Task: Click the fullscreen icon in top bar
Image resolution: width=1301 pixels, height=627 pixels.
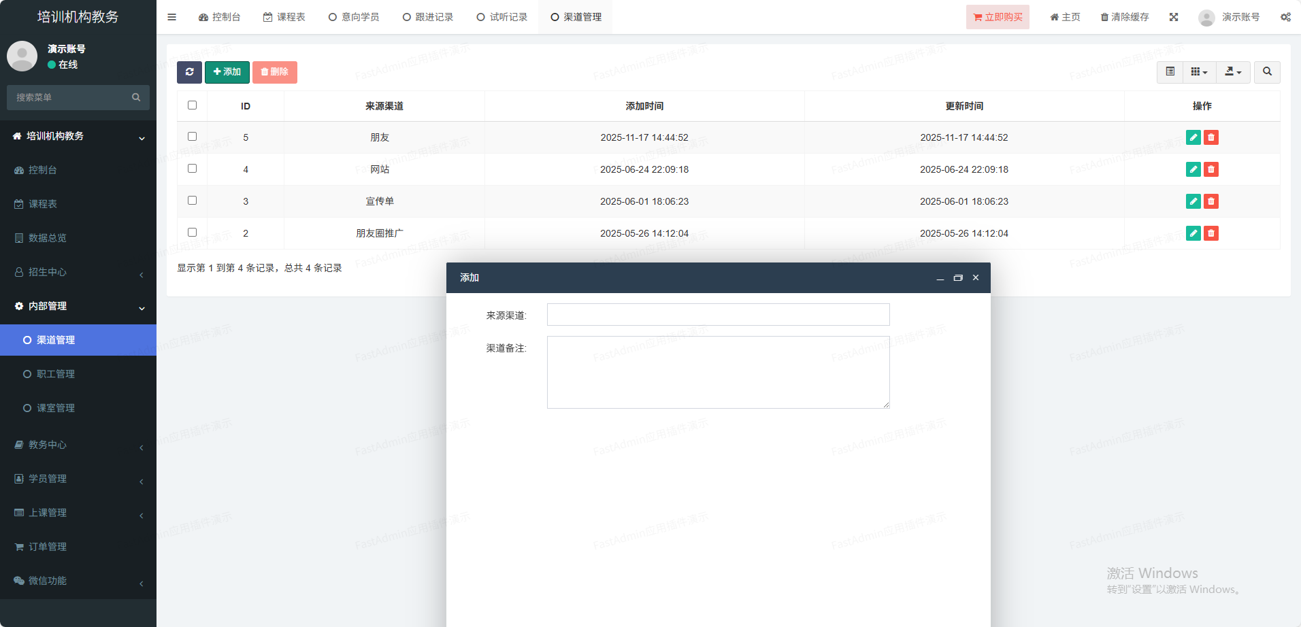Action: click(1174, 17)
